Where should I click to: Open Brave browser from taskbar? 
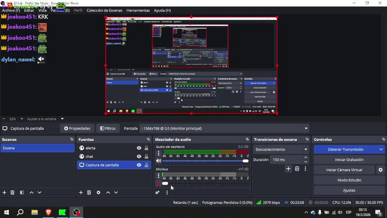point(48,212)
